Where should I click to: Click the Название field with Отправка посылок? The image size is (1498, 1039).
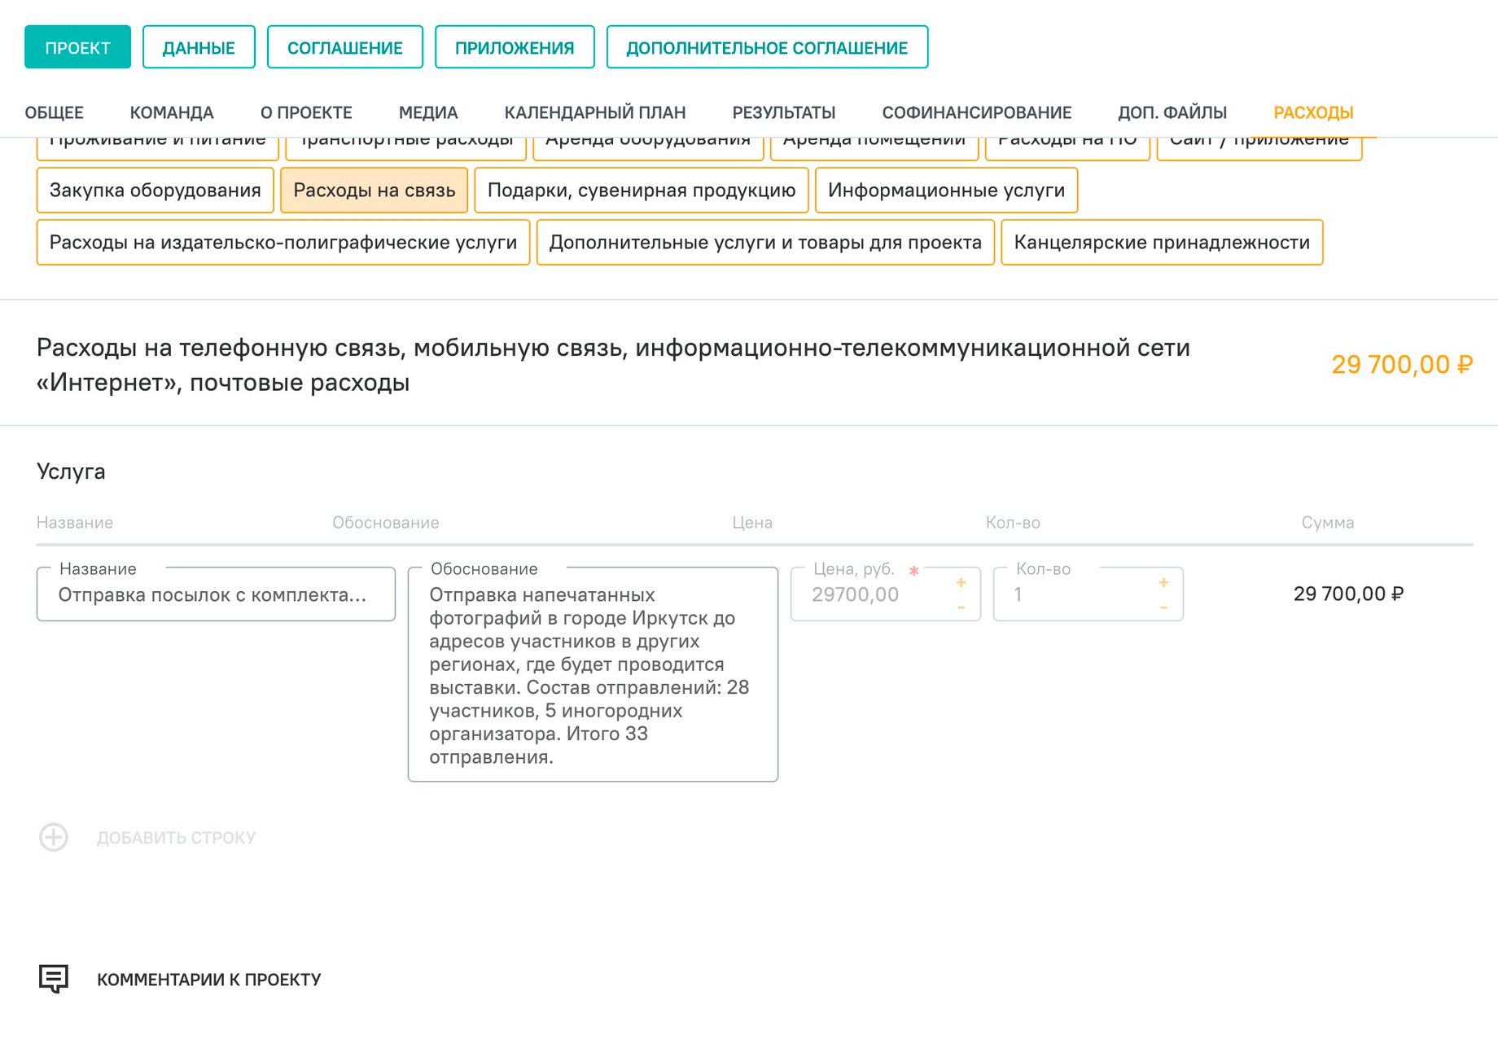(216, 594)
